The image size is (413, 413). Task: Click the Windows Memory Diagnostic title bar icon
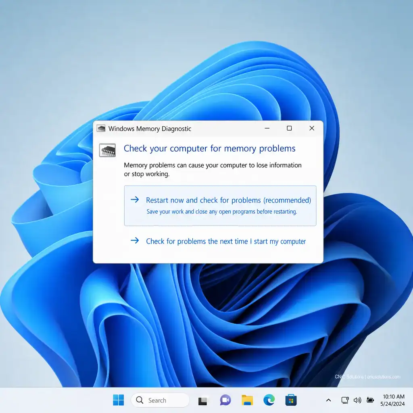pos(101,128)
